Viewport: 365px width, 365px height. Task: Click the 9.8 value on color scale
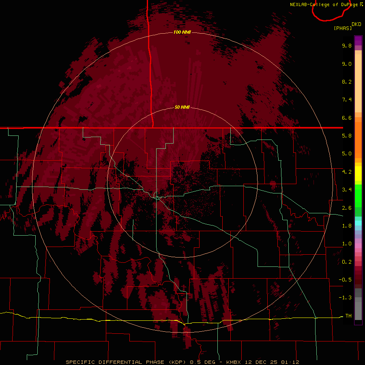tap(347, 45)
